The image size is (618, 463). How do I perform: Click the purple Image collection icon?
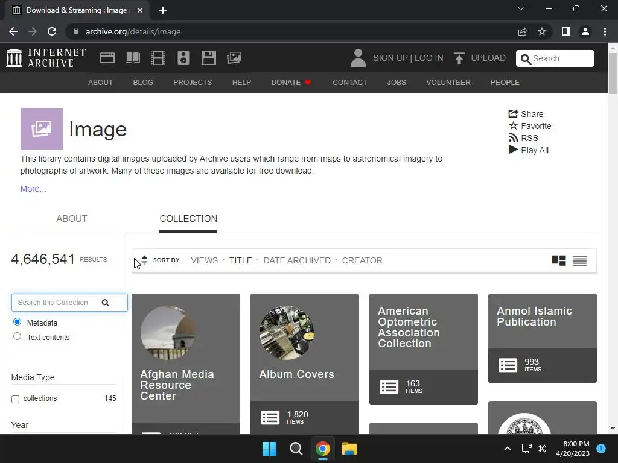[42, 129]
